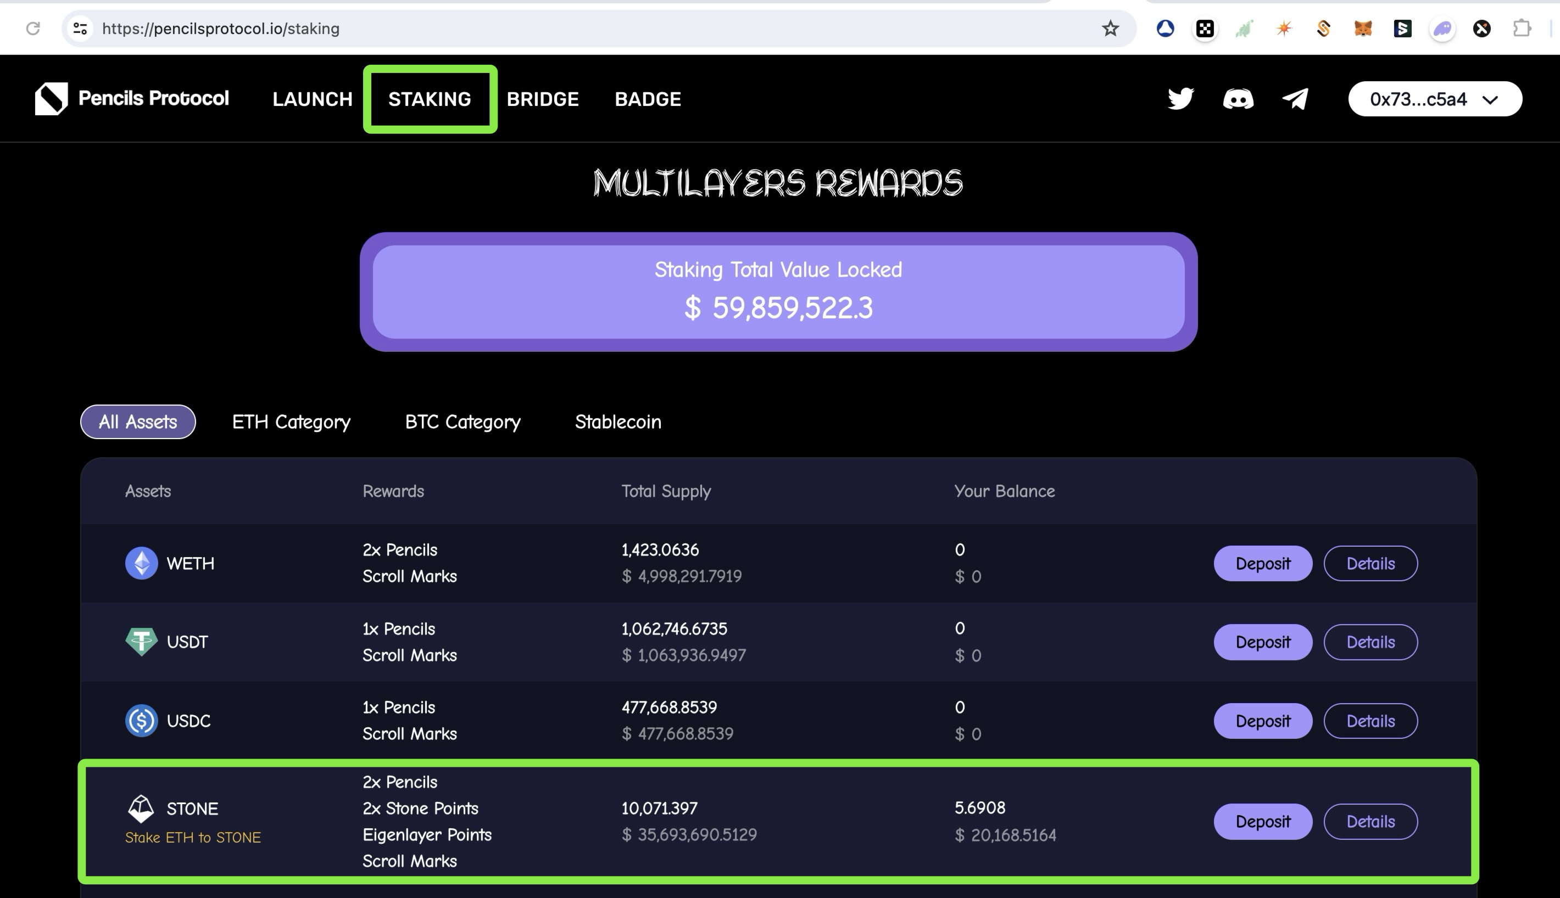Screen dimensions: 1560x898
Task: Click STONE total supply 10,071.397
Action: pyautogui.click(x=659, y=808)
